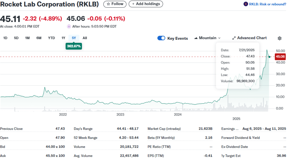Screen dimensions: 292x162
Task: Choose the 1Y time range
Action: (x=63, y=38)
